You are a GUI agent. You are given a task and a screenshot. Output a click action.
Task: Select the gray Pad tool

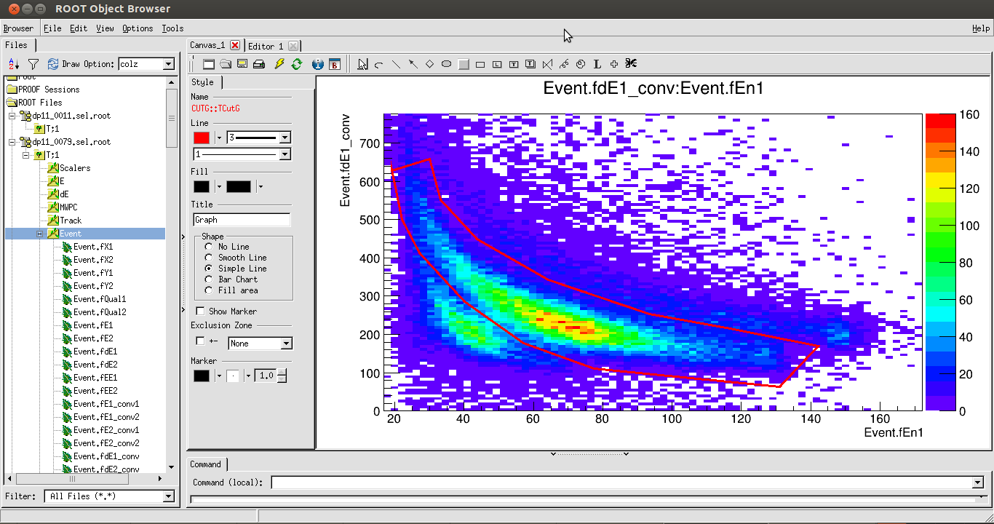(x=464, y=64)
